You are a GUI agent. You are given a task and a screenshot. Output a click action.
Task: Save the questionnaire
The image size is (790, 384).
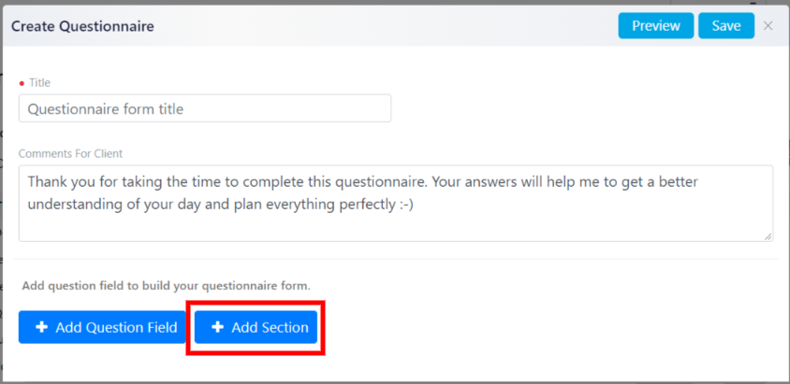[x=726, y=25]
